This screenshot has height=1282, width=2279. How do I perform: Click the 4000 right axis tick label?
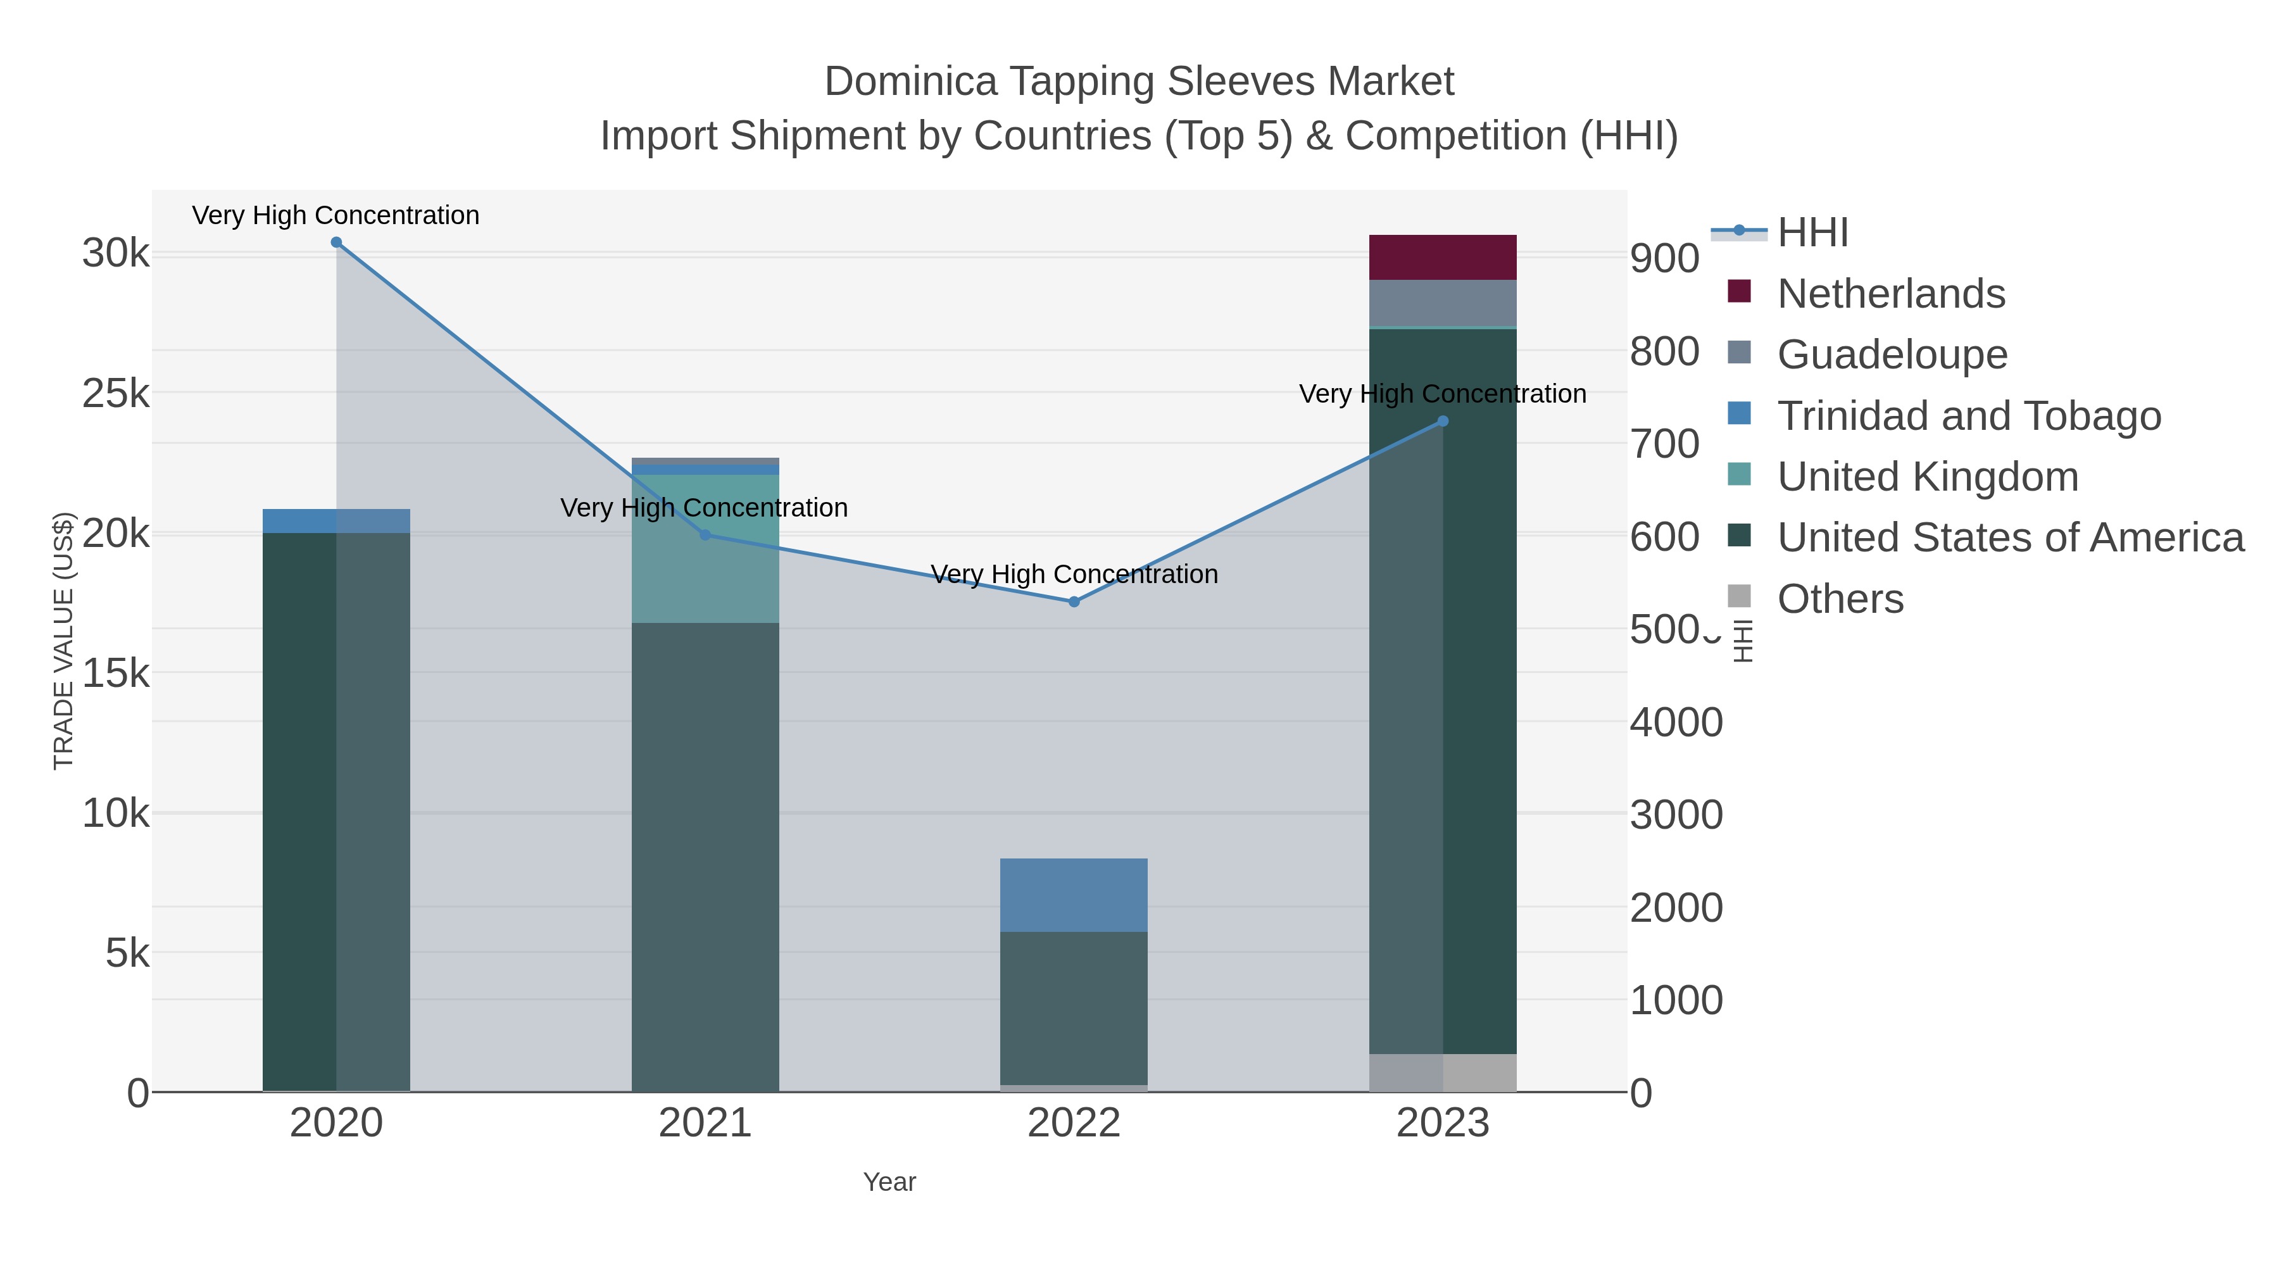1676,722
